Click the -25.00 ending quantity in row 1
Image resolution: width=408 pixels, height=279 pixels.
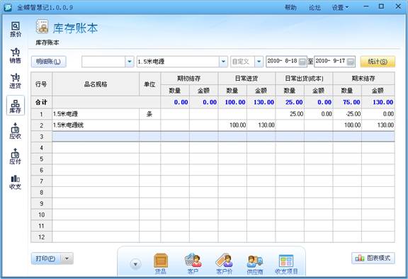(353, 114)
